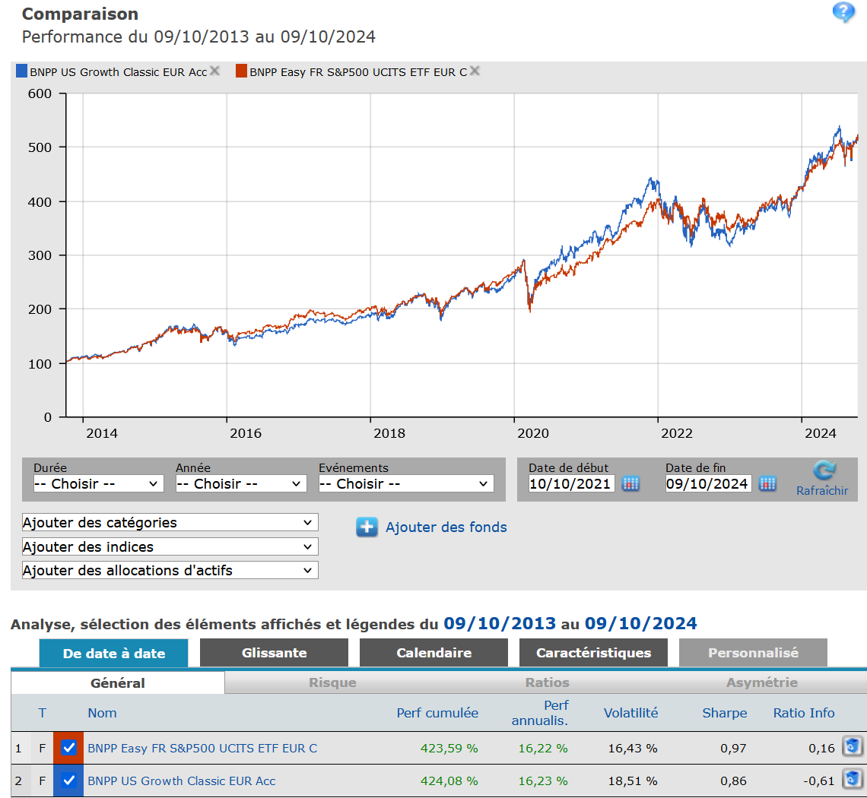867x798 pixels.
Task: Open the Durée dropdown
Action: coord(98,483)
